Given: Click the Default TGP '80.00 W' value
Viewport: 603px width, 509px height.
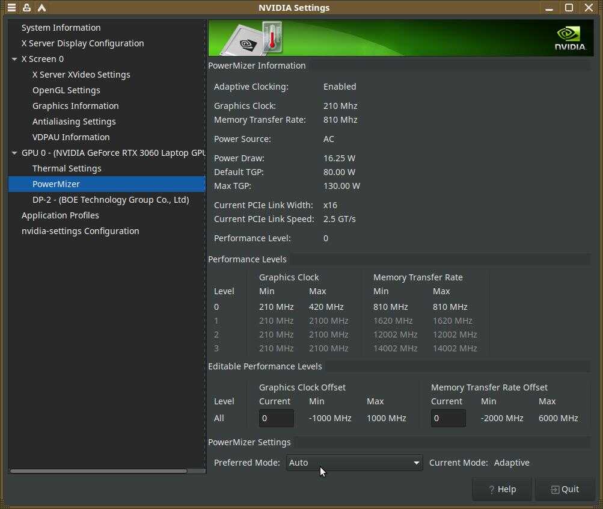Looking at the screenshot, I should pyautogui.click(x=339, y=172).
